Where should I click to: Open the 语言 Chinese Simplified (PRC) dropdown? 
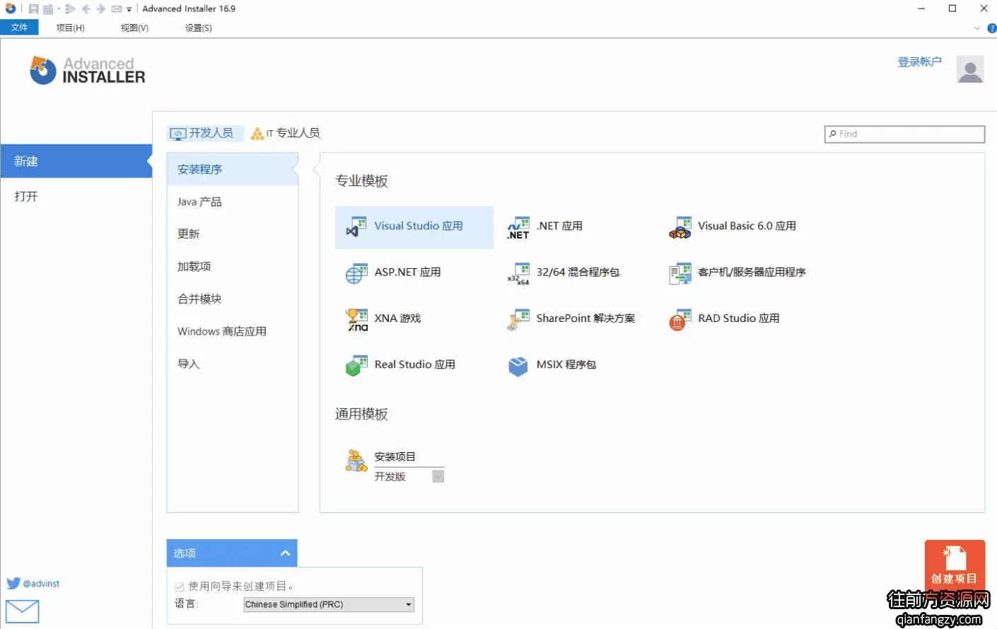pyautogui.click(x=329, y=604)
